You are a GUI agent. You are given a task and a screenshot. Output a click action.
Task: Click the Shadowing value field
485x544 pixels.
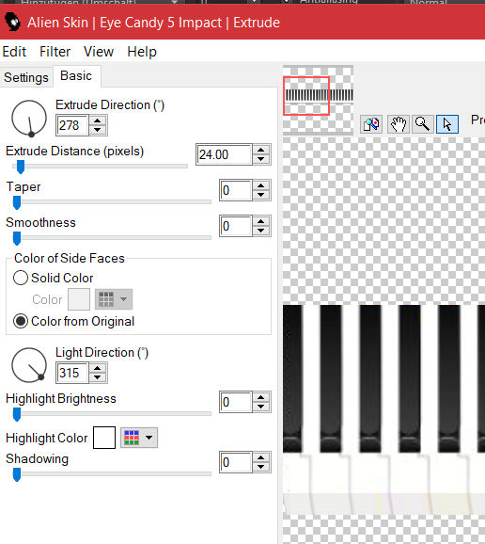click(x=236, y=462)
